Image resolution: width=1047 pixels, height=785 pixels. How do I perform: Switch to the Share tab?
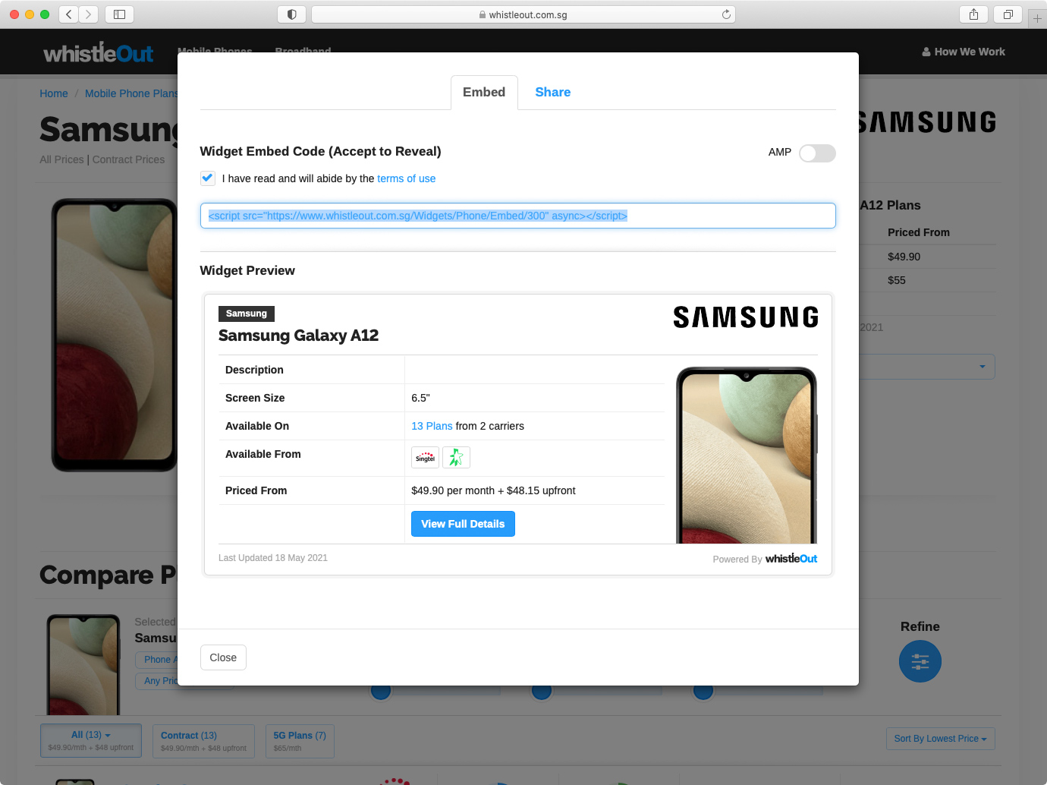point(552,93)
